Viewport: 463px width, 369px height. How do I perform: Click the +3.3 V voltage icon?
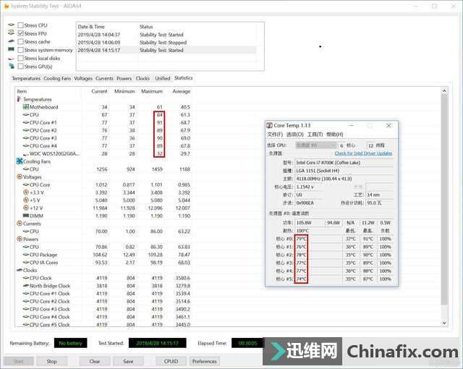click(26, 192)
